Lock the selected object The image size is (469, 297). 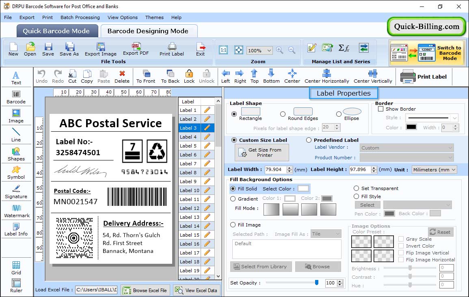pos(189,77)
